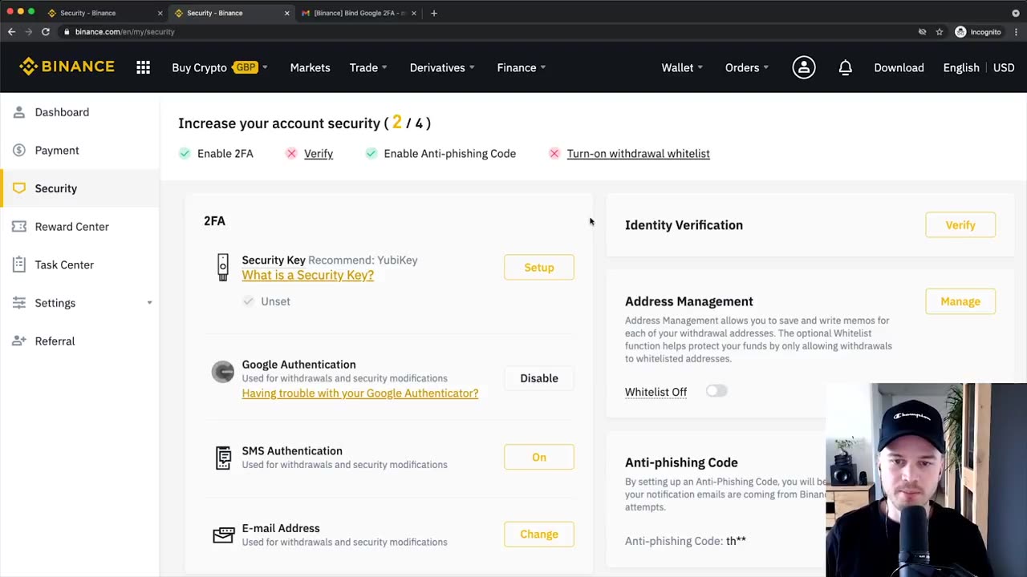1027x577 pixels.
Task: Click the Referral person-plus sidebar icon
Action: click(x=19, y=341)
